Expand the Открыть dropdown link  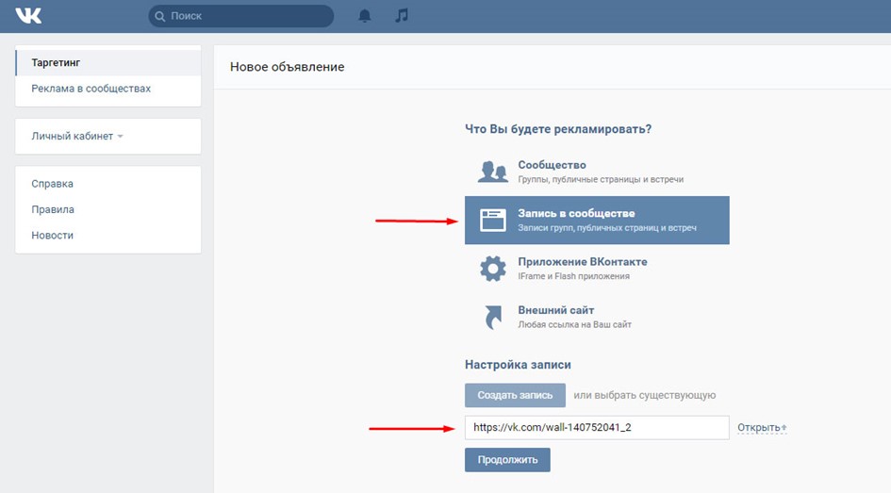point(762,428)
